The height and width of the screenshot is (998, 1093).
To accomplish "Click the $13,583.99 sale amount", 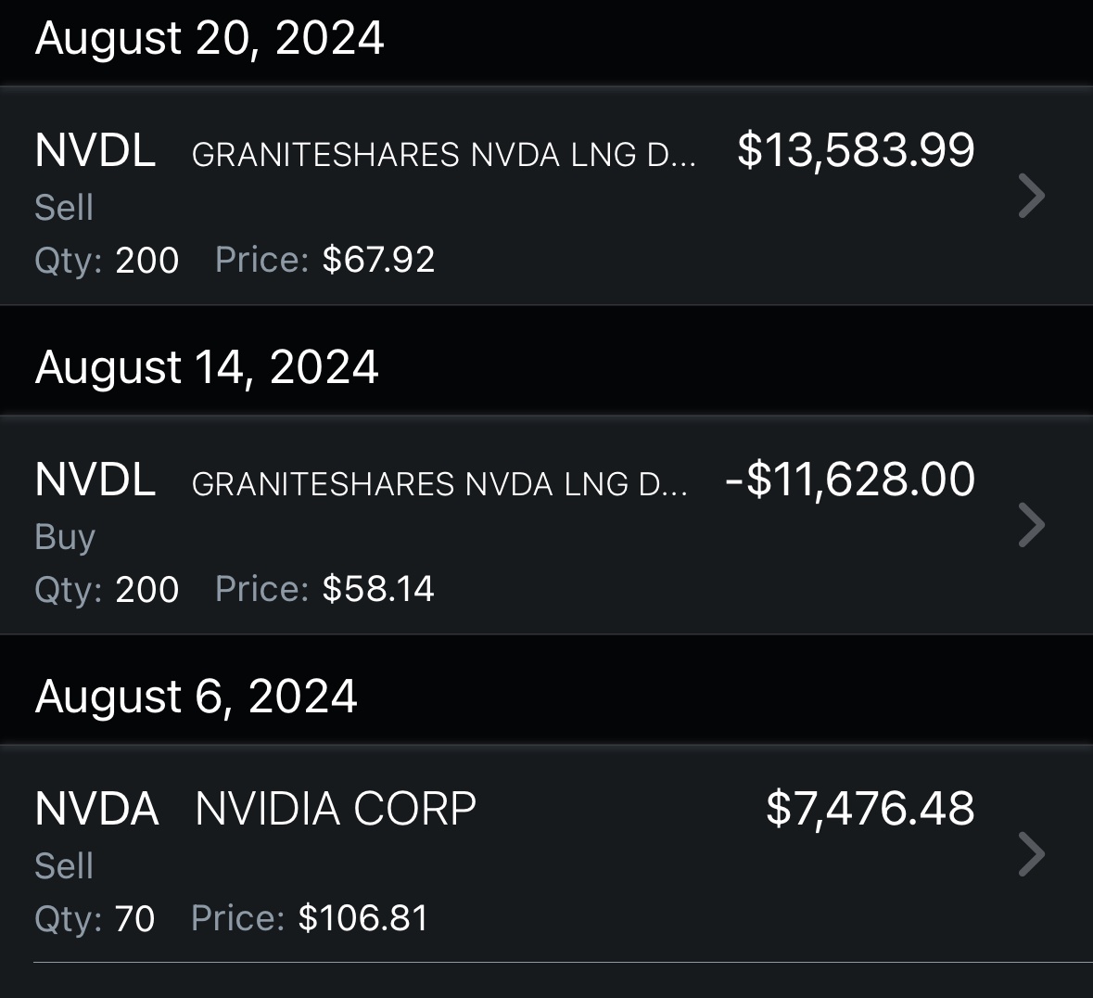I will [x=856, y=150].
